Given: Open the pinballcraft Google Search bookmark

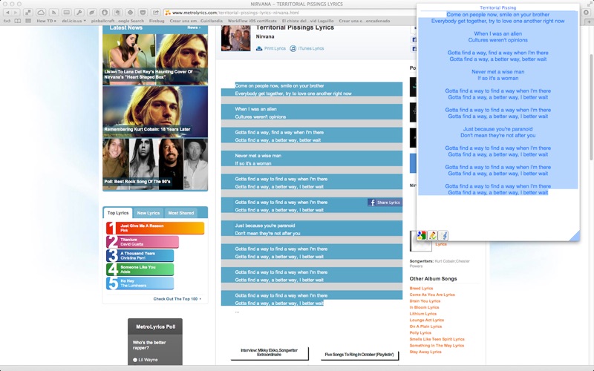Looking at the screenshot, I should [117, 21].
